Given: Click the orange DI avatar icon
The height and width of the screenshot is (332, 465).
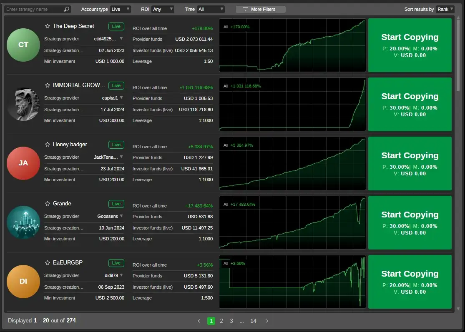Looking at the screenshot, I should [23, 281].
